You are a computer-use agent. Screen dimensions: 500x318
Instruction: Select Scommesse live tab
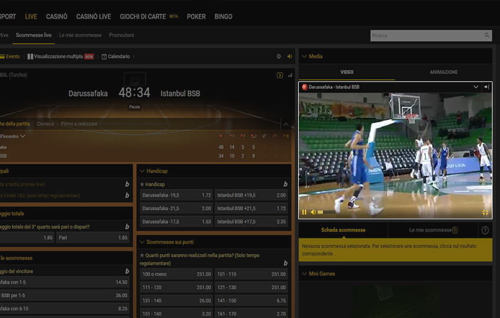coord(34,35)
